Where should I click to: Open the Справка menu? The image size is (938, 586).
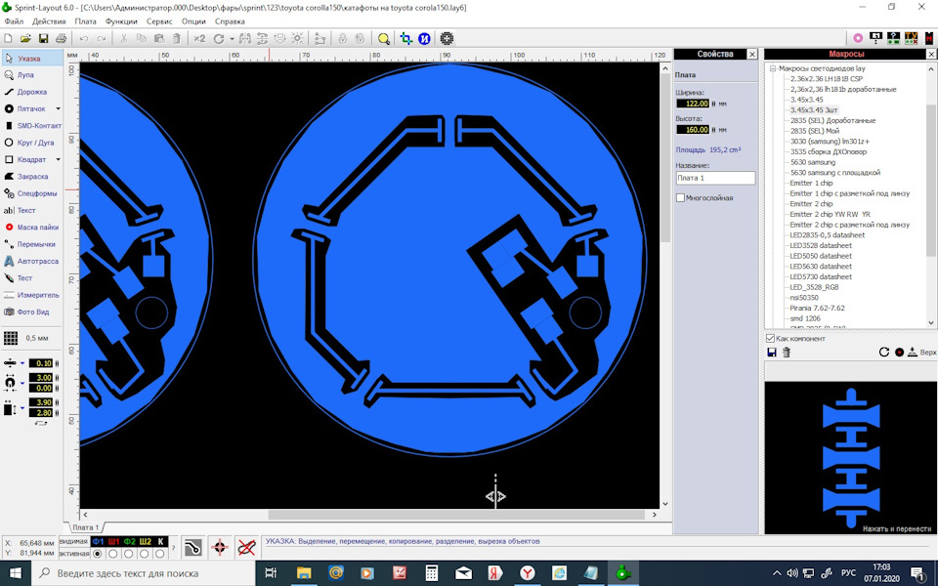point(230,21)
